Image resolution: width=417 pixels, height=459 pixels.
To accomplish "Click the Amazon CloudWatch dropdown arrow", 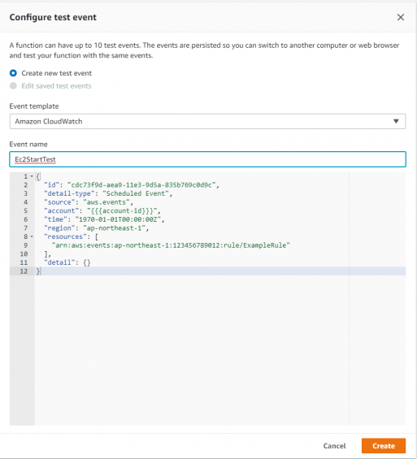I will point(396,121).
